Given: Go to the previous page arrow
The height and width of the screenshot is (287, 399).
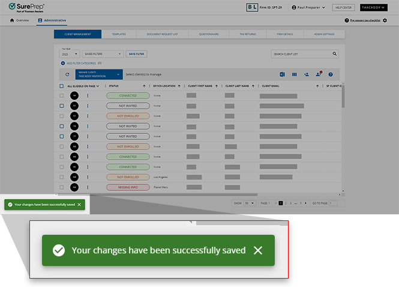Looking at the screenshot, I should point(276,203).
